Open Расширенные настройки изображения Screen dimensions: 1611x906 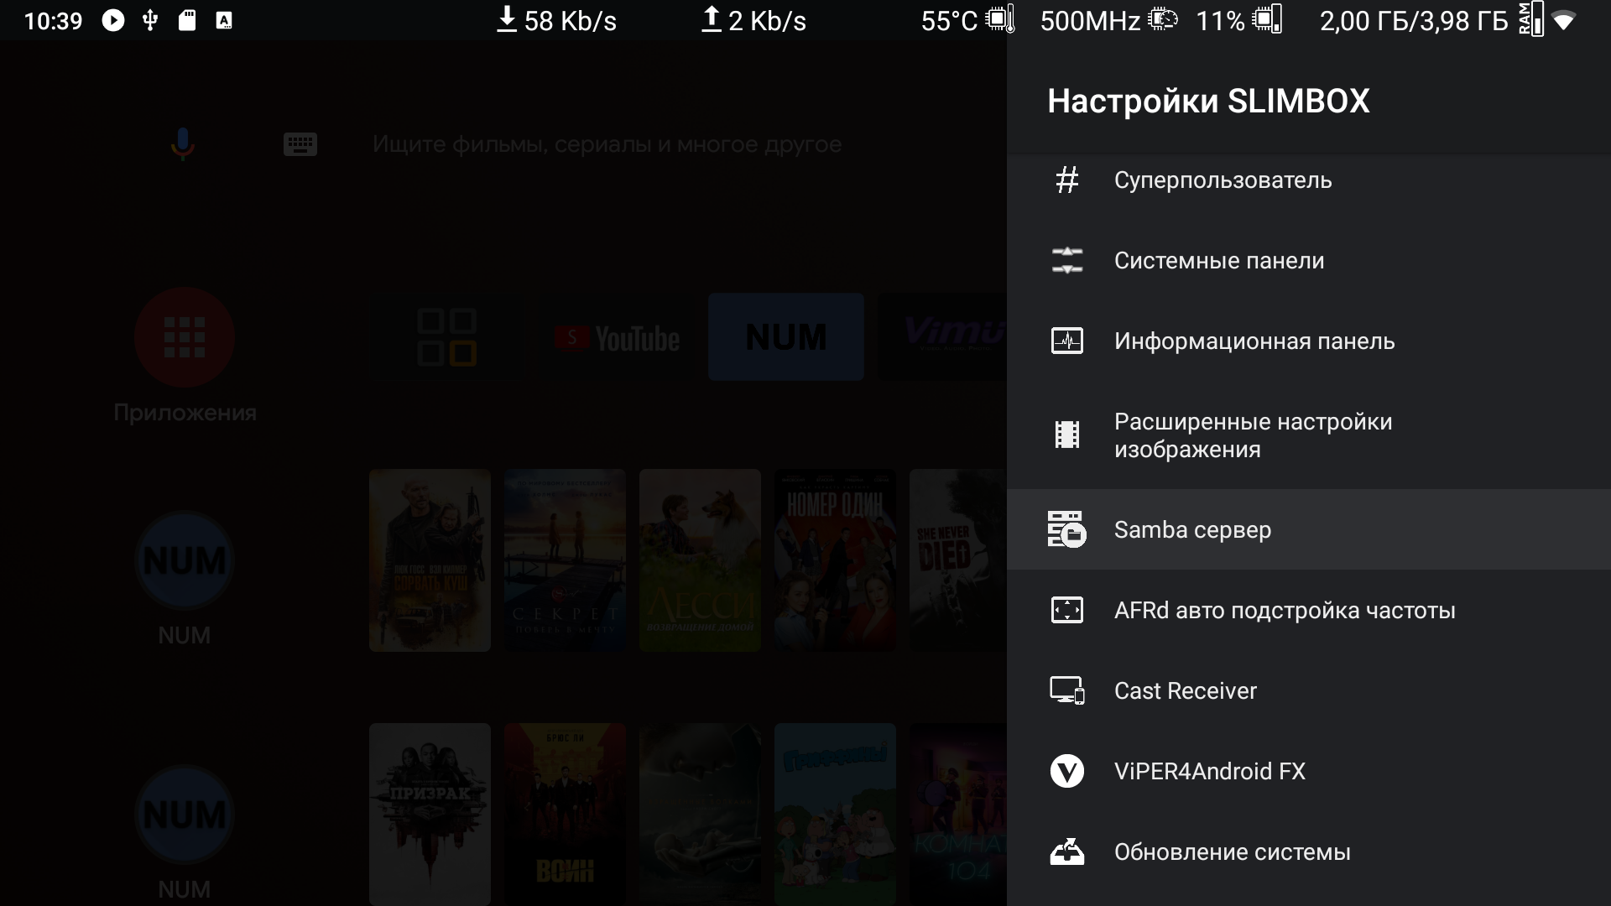tap(1252, 435)
